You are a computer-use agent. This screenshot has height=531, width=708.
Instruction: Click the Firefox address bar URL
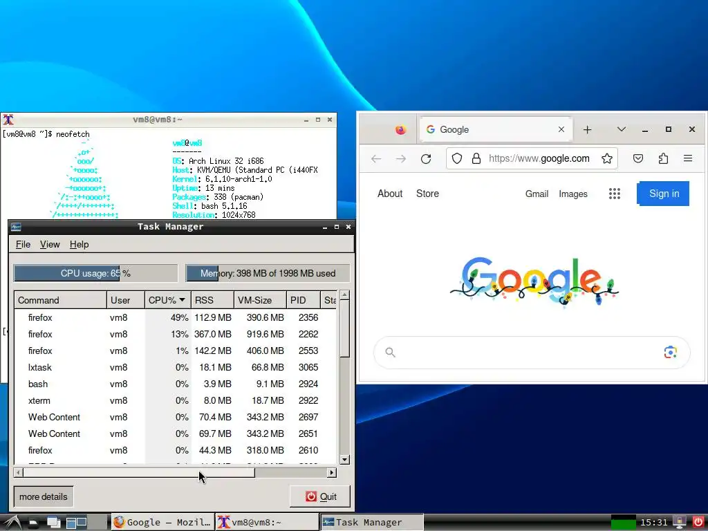(x=539, y=158)
